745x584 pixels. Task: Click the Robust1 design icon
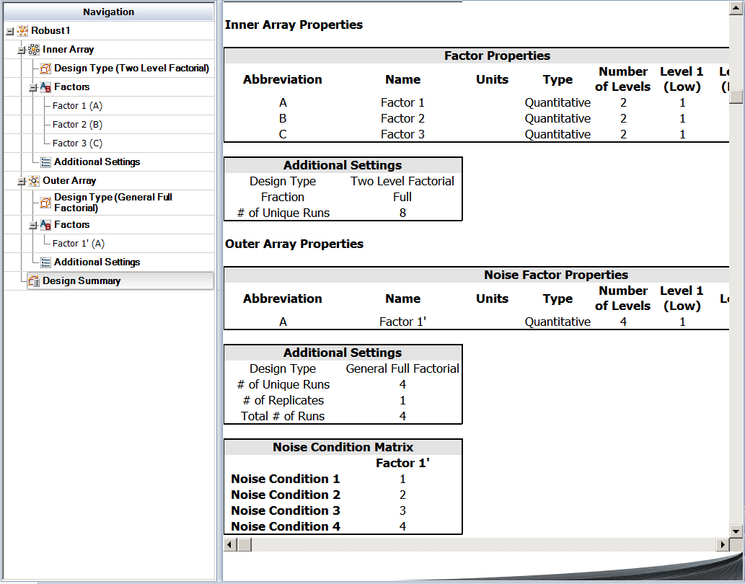(x=22, y=31)
